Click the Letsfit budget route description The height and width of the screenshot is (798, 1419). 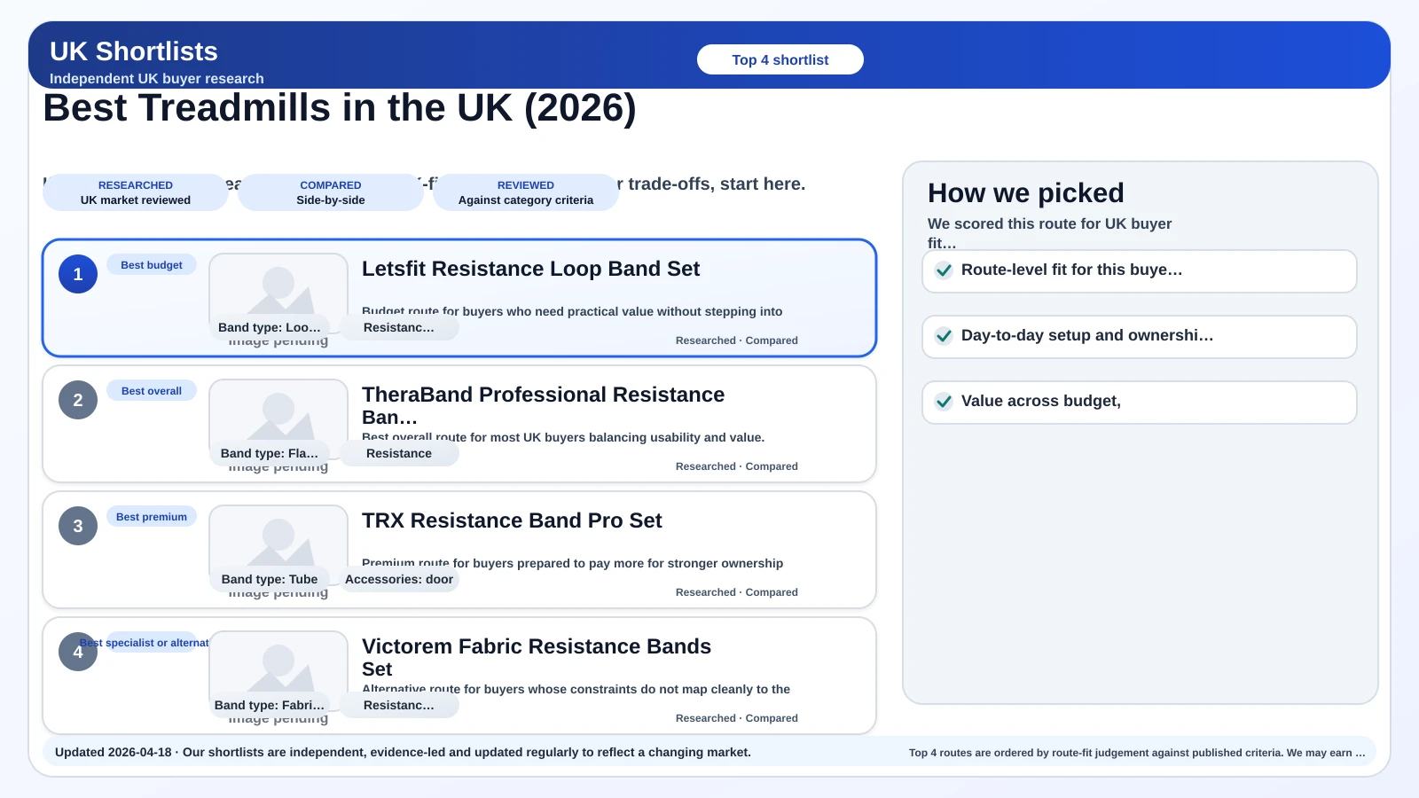point(572,311)
